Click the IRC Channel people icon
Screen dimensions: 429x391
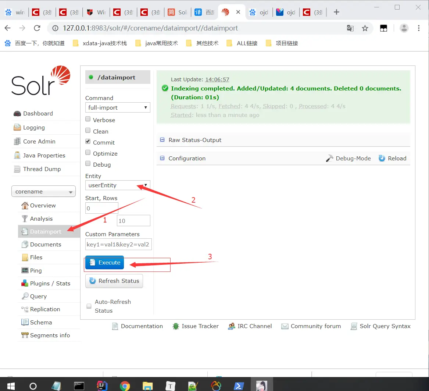[x=232, y=326]
